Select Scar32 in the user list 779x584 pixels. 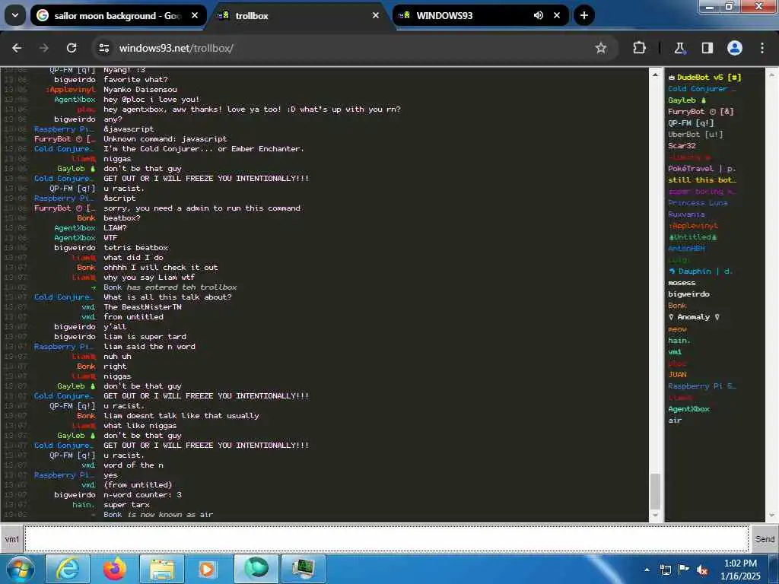click(x=682, y=146)
